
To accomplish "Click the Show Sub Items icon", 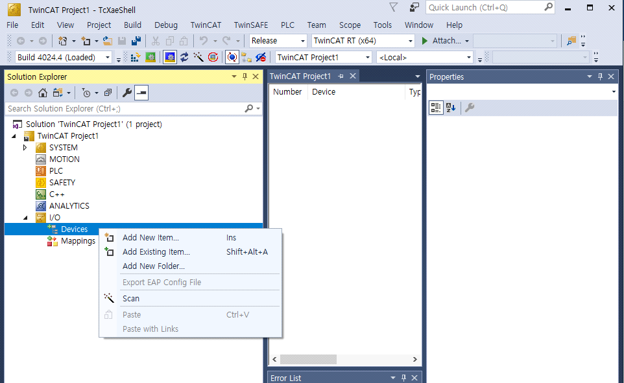I will click(x=246, y=57).
